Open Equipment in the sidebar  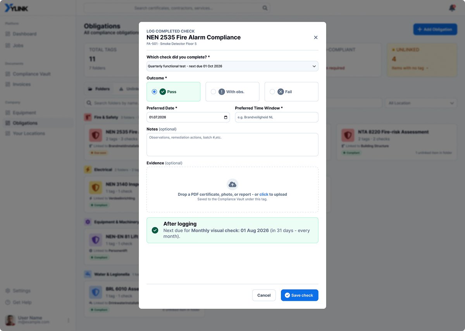pos(24,113)
